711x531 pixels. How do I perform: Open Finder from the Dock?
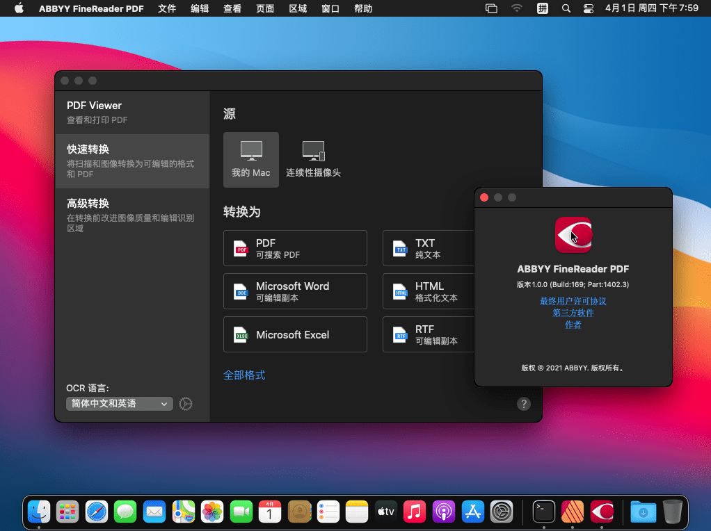39,512
